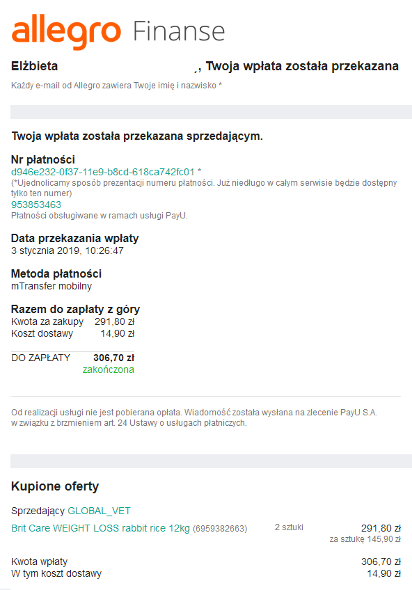Viewport: 412px width, 590px height.
Task: Click the PayU service note text
Action: click(x=100, y=216)
